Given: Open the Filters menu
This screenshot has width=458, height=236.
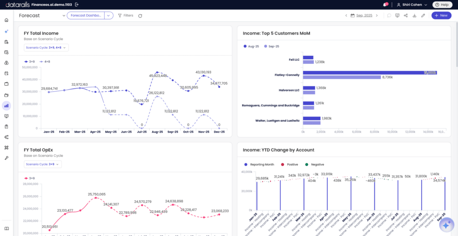Looking at the screenshot, I should click(x=126, y=16).
